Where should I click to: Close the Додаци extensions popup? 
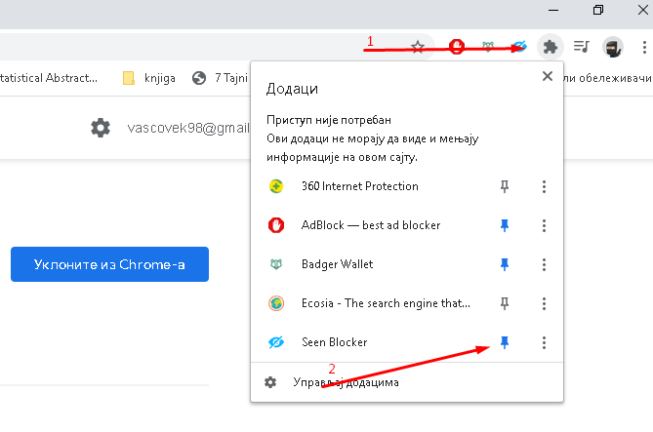[x=548, y=76]
